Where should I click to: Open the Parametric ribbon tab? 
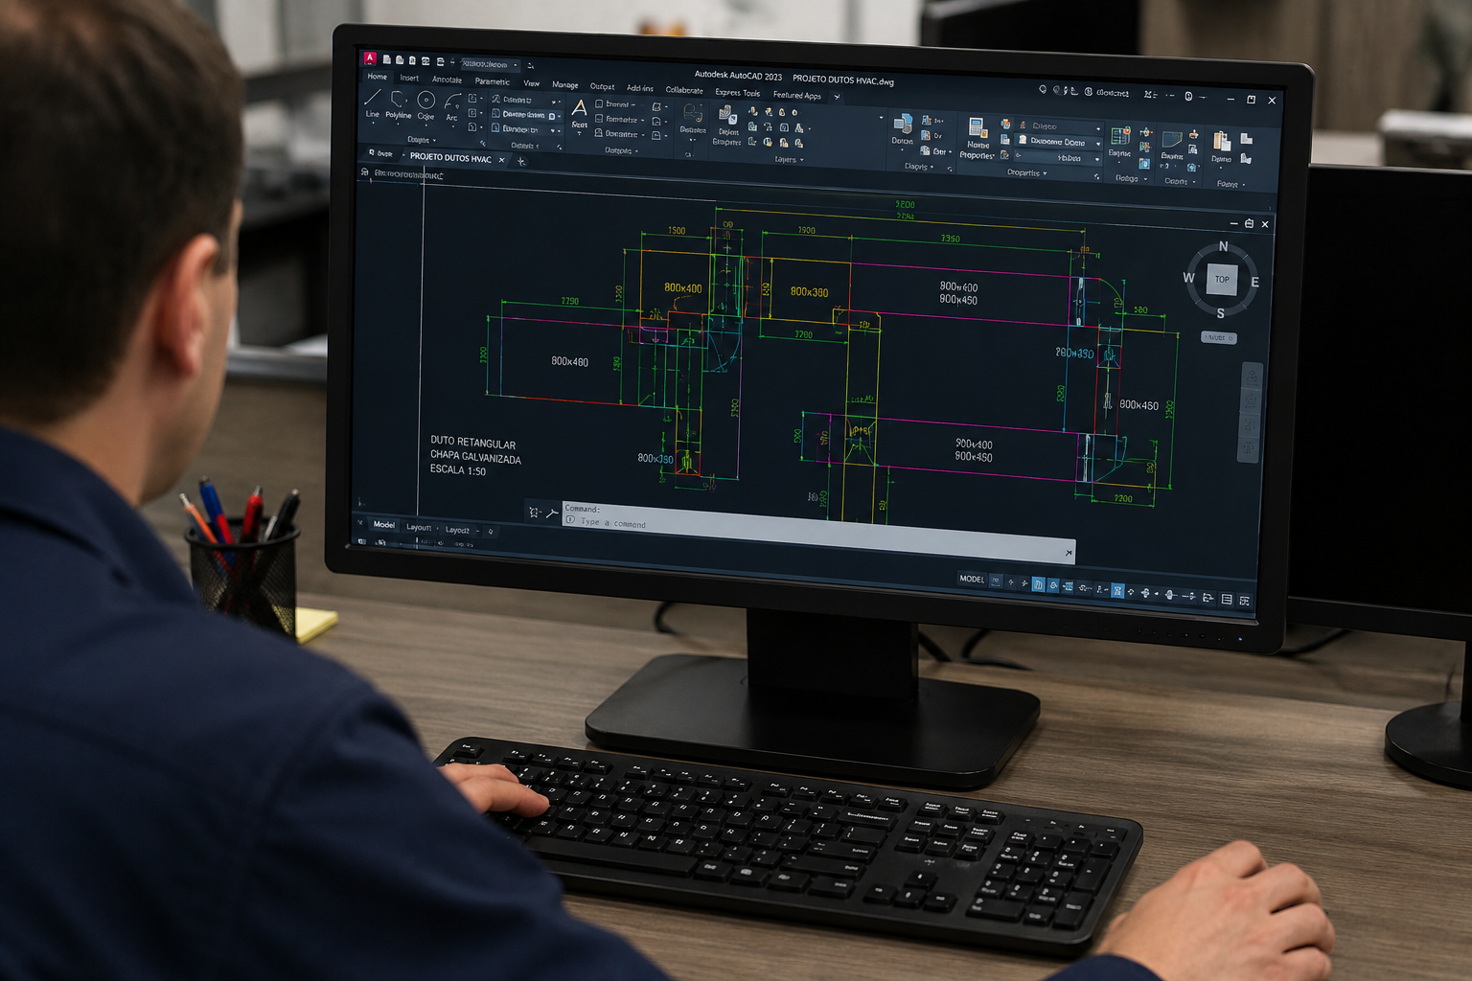pos(493,81)
